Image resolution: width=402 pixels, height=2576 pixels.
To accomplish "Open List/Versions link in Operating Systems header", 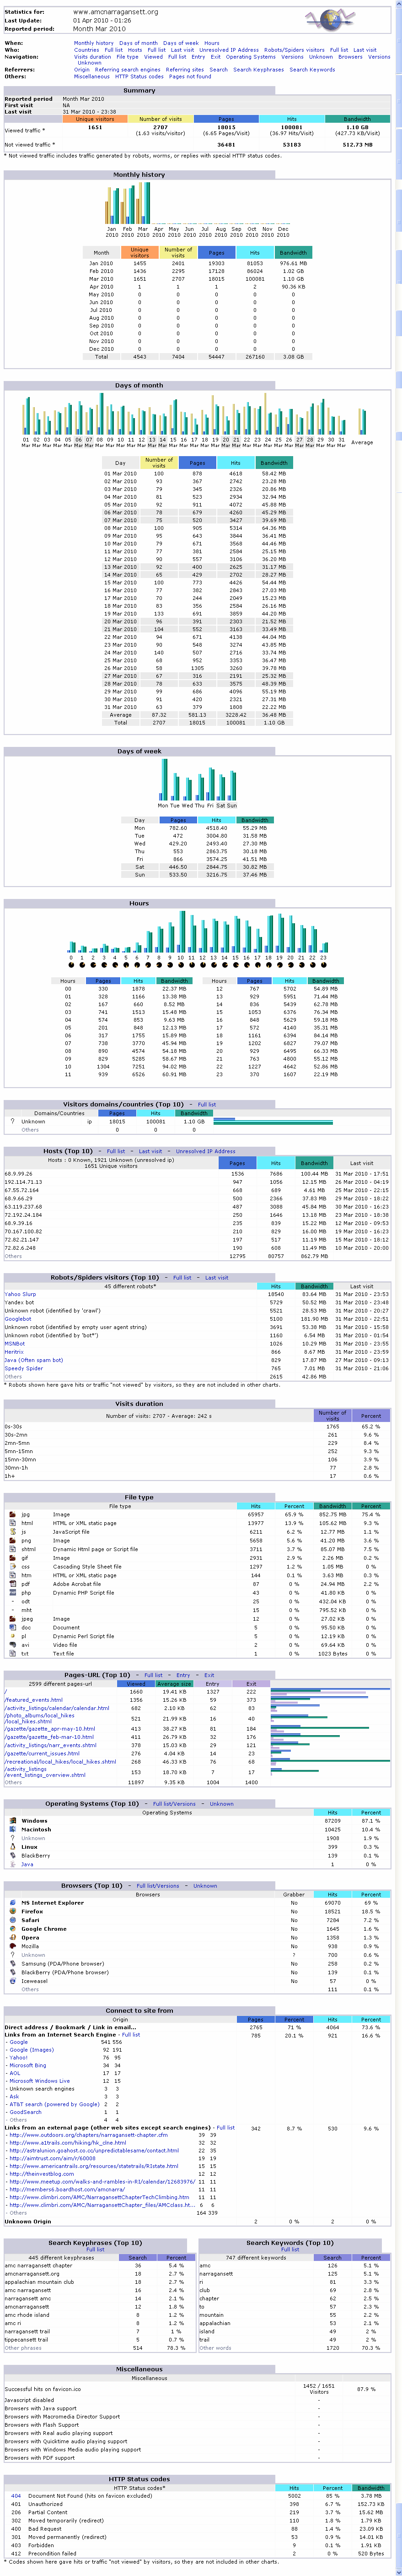I will tap(174, 1804).
